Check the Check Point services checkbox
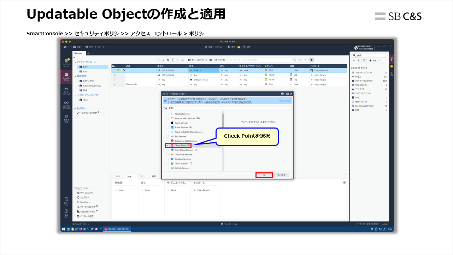Image resolution: width=453 pixels, height=255 pixels. coord(167,146)
